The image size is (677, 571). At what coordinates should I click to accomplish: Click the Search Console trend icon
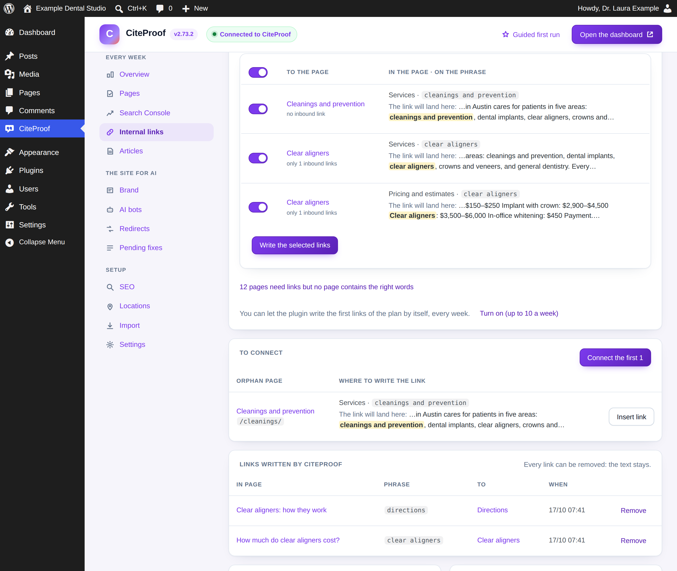[x=110, y=113]
